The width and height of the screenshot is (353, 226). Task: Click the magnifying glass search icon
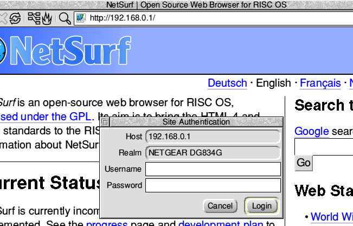[x=65, y=18]
